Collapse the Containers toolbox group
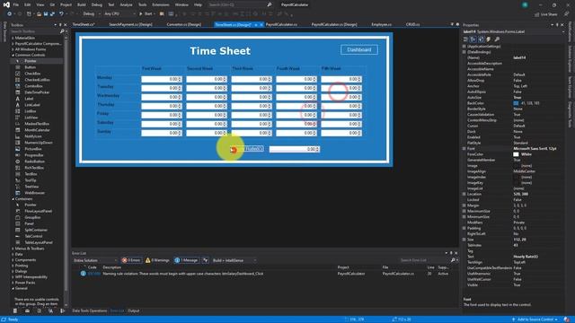 coord(13,199)
